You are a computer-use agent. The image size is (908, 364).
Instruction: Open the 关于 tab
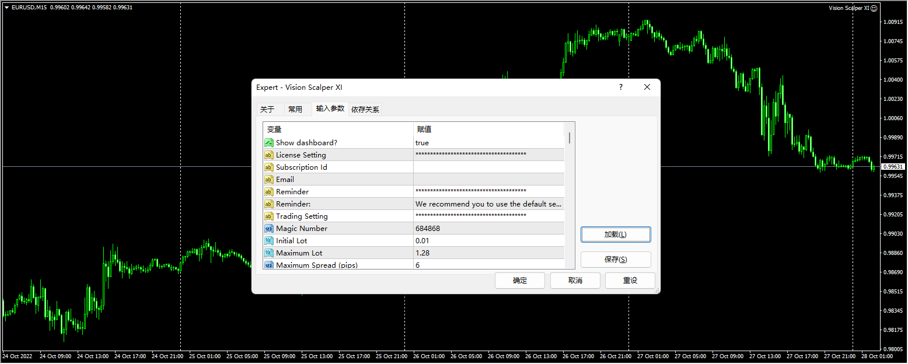pos(268,108)
